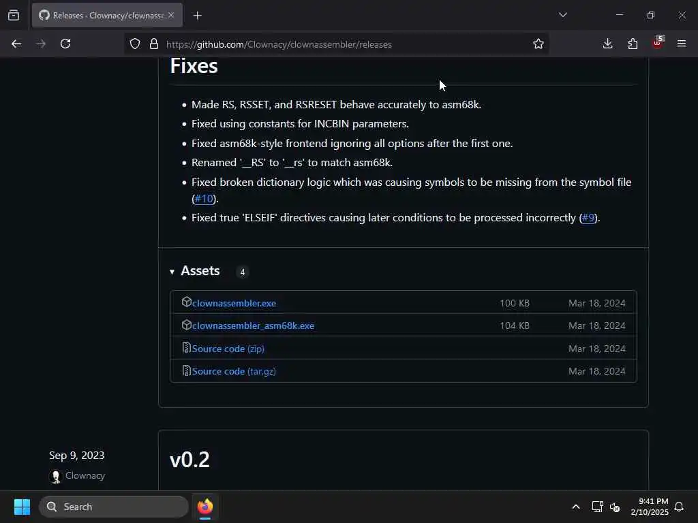Viewport: 698px width, 523px height.
Task: Click the taskbar Search box
Action: (x=114, y=507)
